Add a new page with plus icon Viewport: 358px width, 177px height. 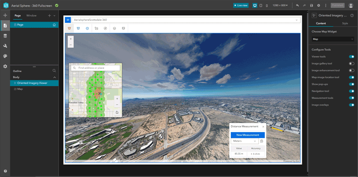tap(50, 16)
